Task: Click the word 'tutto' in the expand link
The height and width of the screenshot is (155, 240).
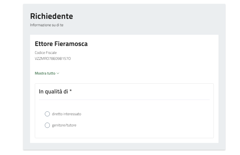Action: [x=51, y=73]
